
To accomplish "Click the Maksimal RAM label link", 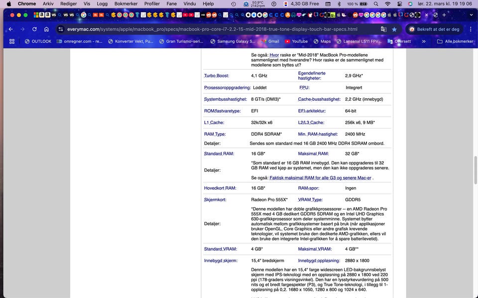I will pos(313,153).
